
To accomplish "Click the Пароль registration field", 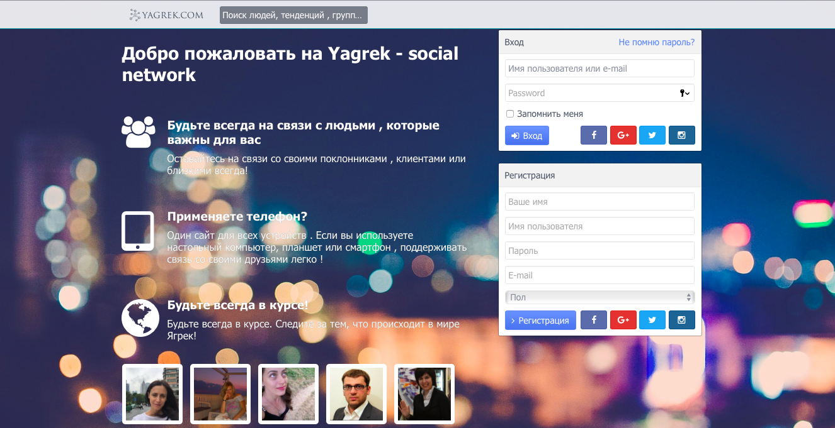I will 599,251.
